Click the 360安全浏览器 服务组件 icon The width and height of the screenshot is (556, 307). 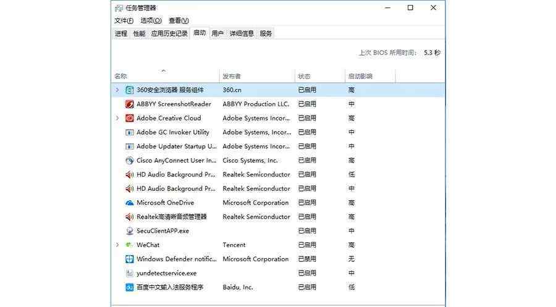(x=130, y=90)
